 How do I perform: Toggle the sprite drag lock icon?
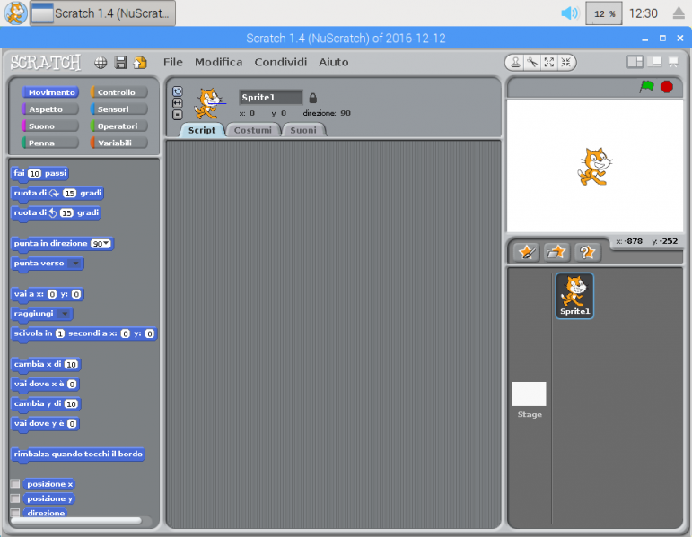(x=313, y=98)
